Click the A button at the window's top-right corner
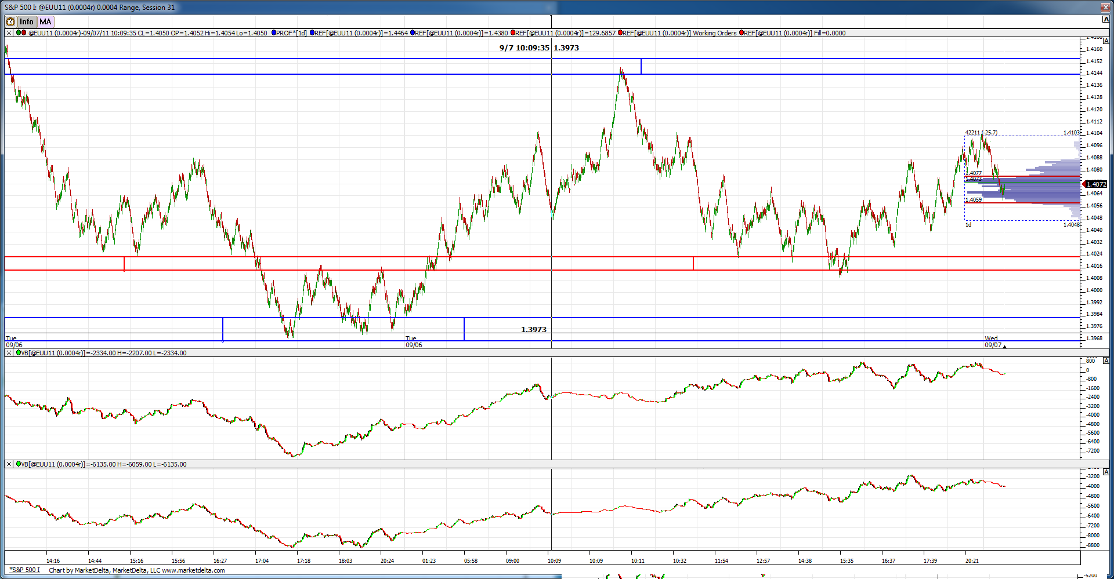 click(x=1106, y=20)
